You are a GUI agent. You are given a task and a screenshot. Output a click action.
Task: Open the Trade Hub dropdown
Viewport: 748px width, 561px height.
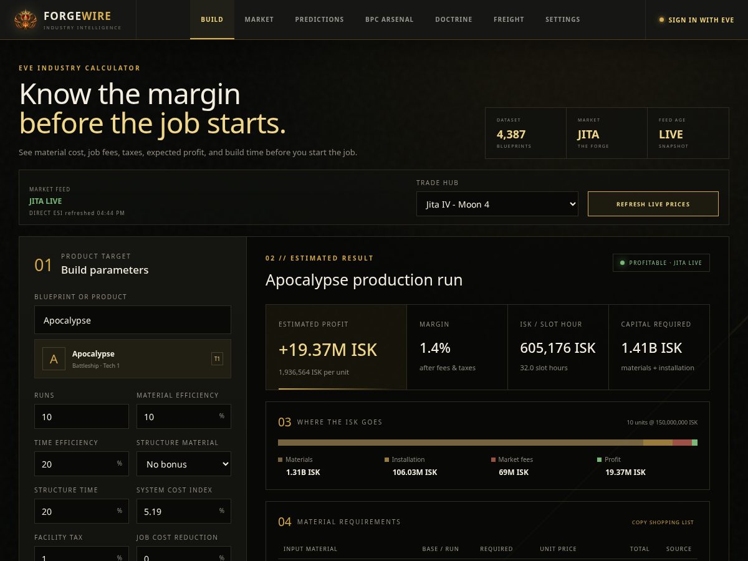[x=497, y=204]
